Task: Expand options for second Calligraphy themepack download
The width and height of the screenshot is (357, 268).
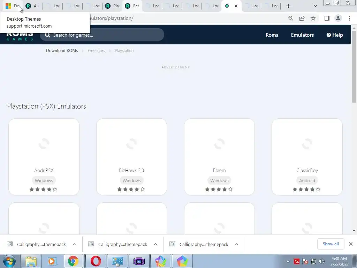Action: (155, 244)
